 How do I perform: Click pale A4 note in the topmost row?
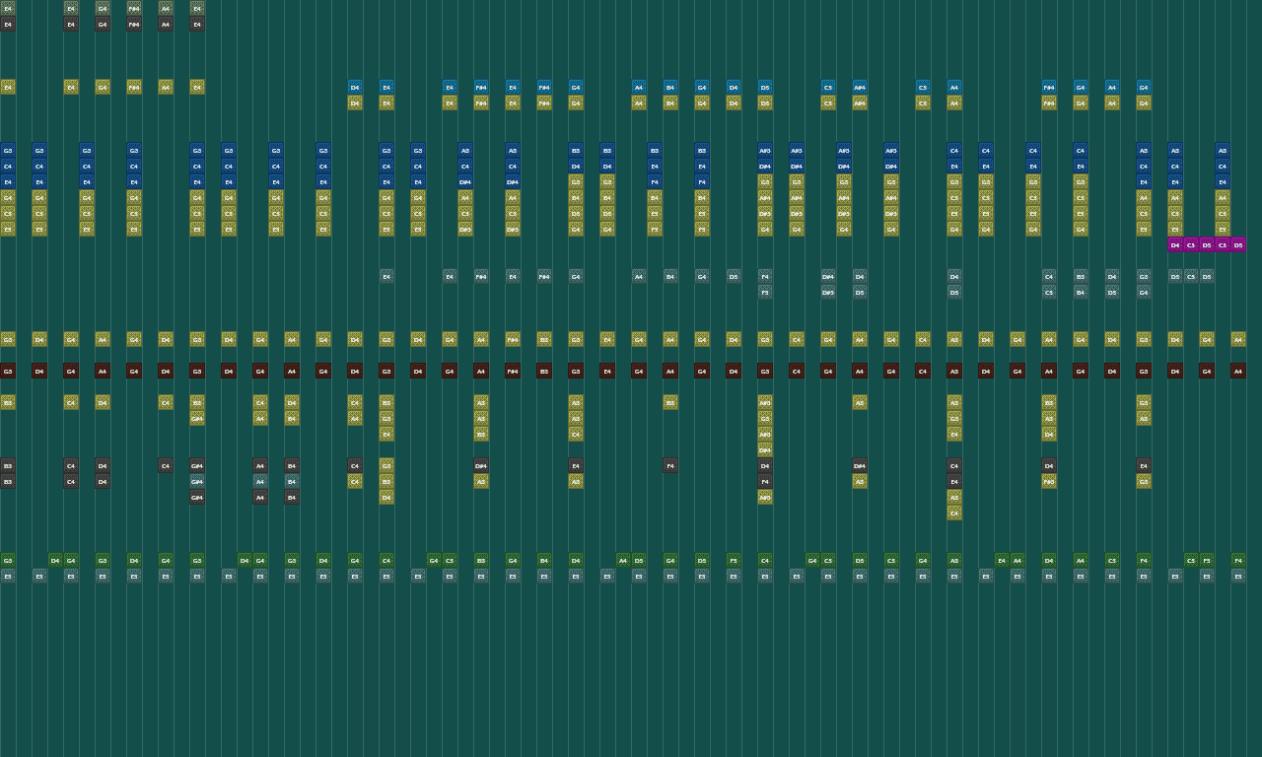166,8
